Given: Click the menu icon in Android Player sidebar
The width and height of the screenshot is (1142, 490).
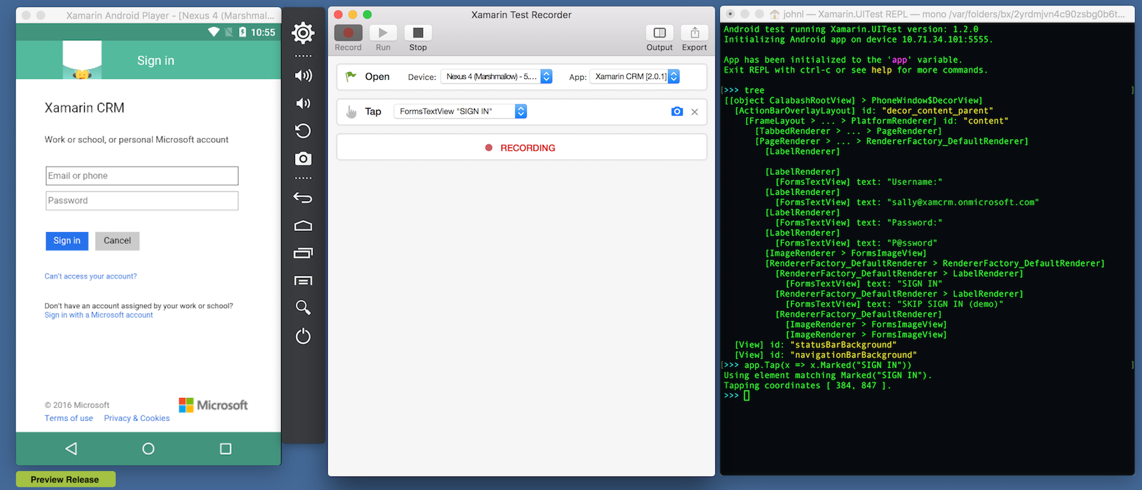Looking at the screenshot, I should point(303,281).
